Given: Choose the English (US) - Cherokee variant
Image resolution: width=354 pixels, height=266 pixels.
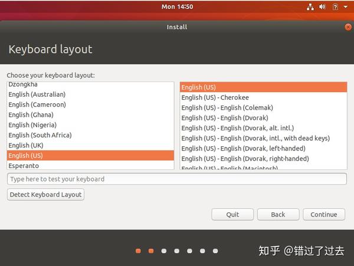Looking at the screenshot, I should click(263, 97).
